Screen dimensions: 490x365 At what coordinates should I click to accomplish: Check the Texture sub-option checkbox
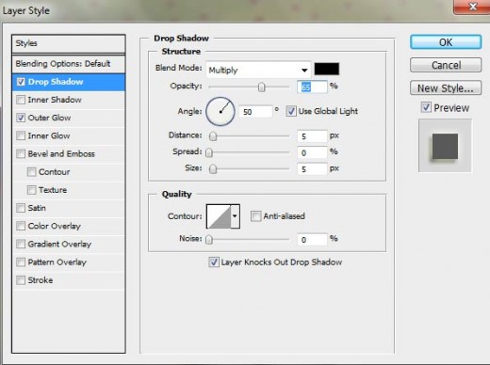tap(31, 190)
